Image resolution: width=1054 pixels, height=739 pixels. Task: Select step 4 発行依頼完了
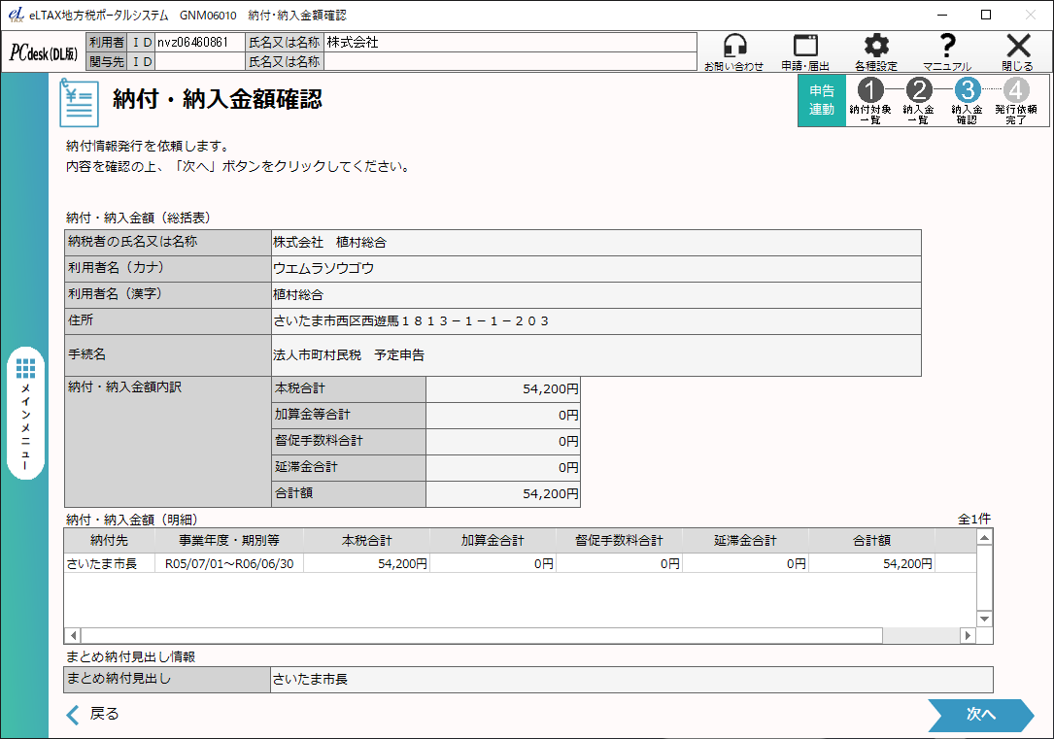[x=1016, y=101]
